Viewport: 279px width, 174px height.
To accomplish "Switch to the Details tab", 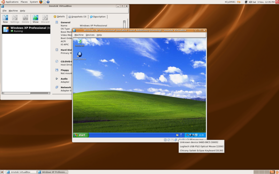I will pos(59,16).
